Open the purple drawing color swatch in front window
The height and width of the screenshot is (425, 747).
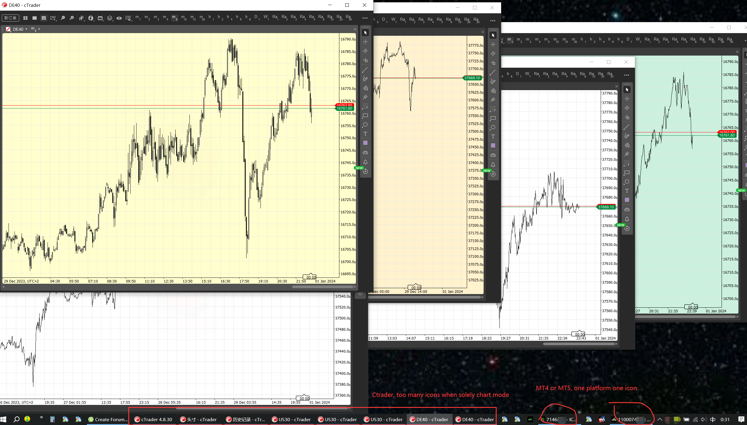(x=365, y=143)
